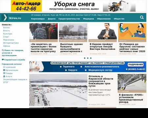This screenshot has height=118, width=148.
Task: Open the От компаний sidebar link
Action: click(9, 67)
